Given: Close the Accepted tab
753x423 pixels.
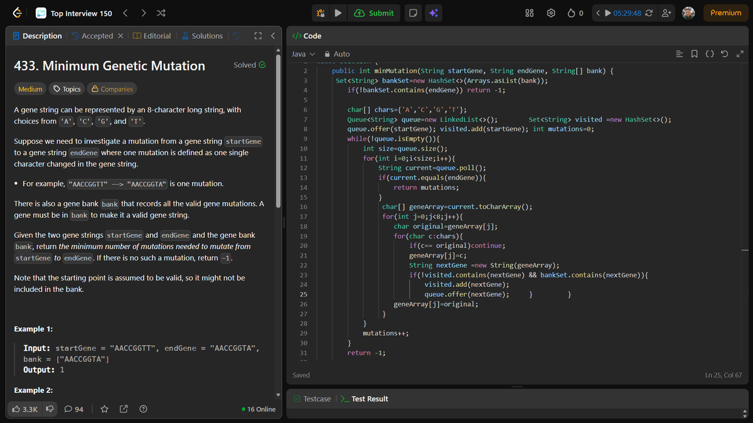Looking at the screenshot, I should [x=120, y=36].
